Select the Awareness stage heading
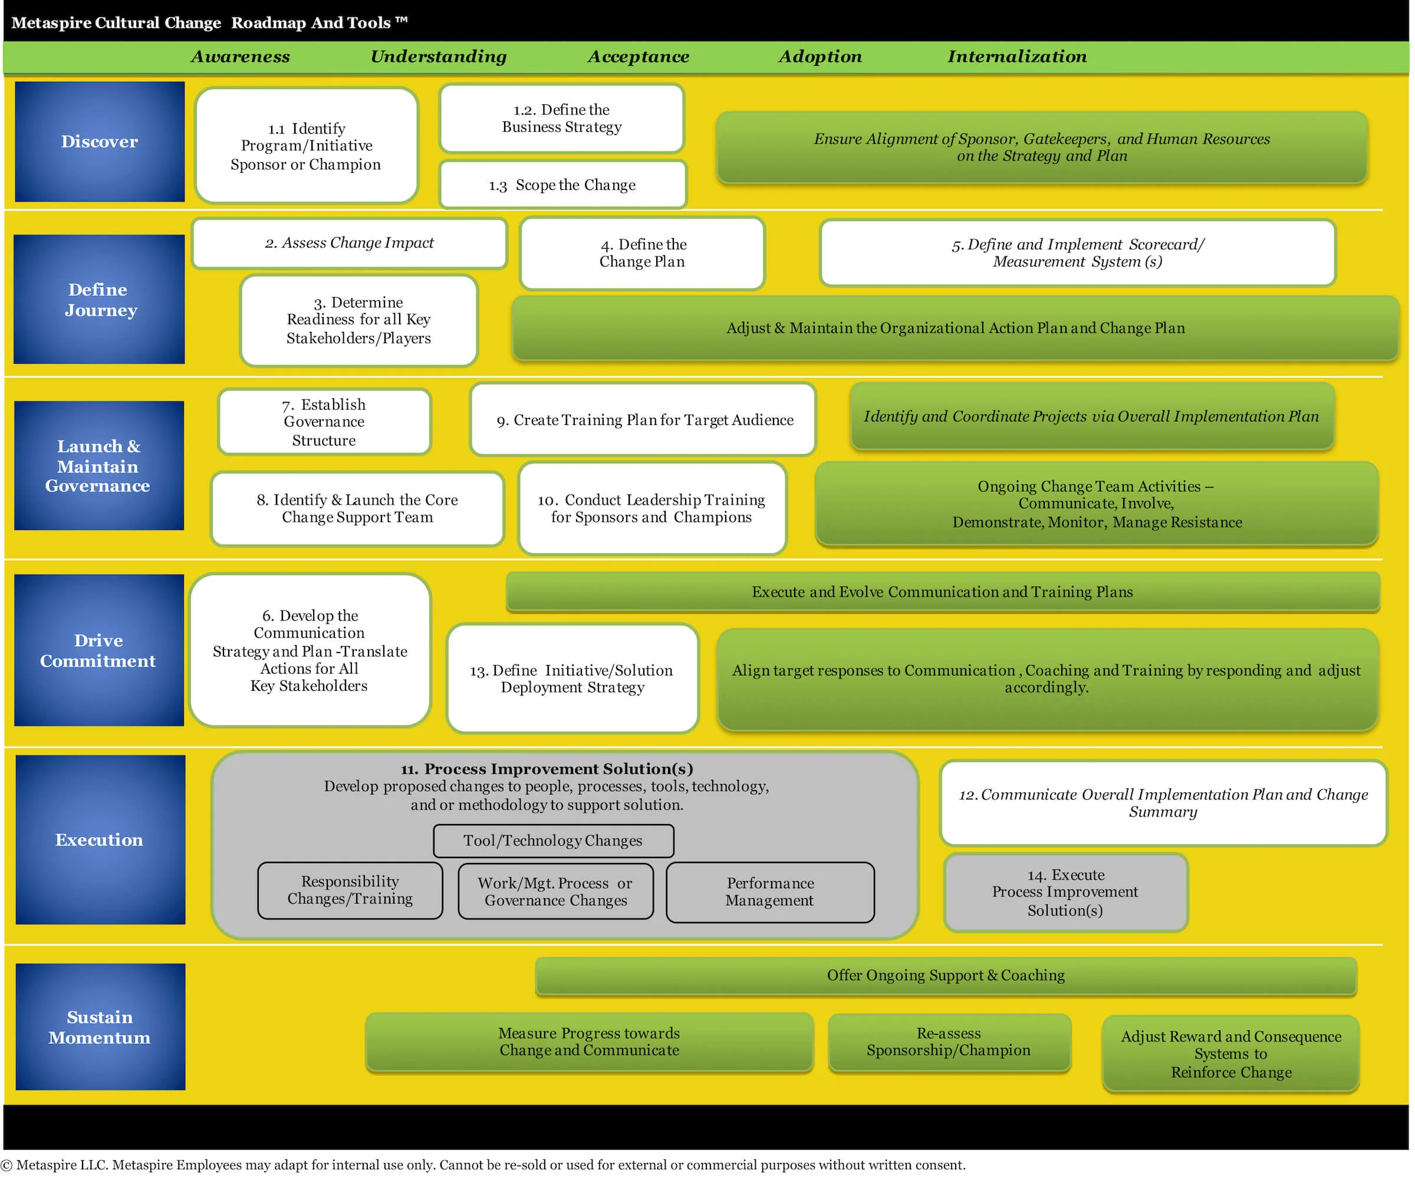This screenshot has height=1180, width=1415. [241, 57]
